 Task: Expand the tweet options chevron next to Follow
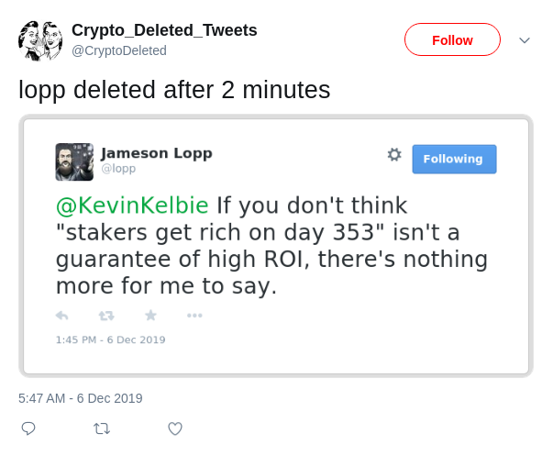click(x=525, y=40)
